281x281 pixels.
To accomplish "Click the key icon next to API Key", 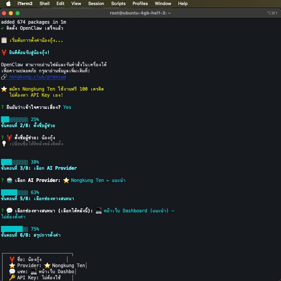I will click(12, 278).
